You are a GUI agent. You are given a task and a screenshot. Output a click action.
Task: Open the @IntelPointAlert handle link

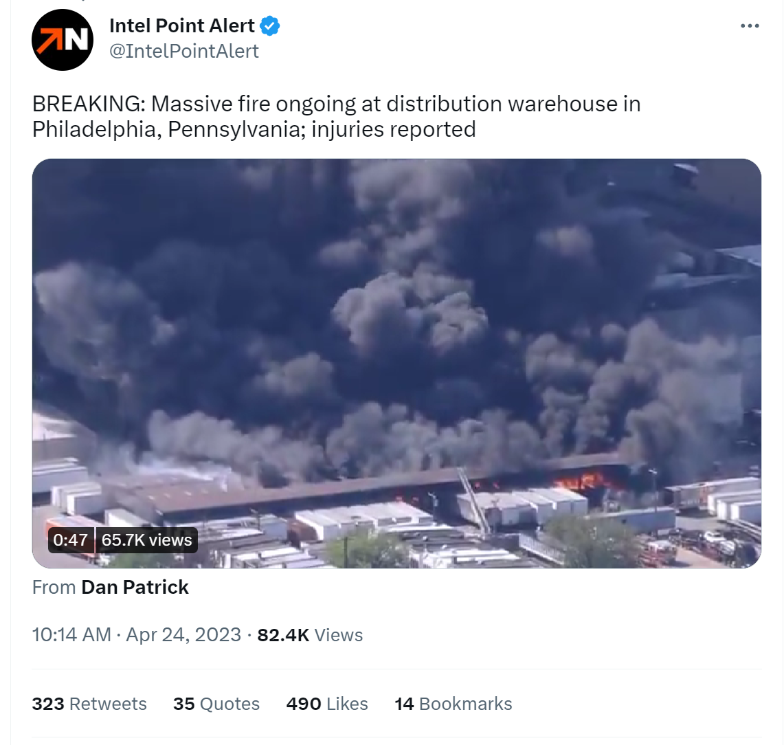184,51
